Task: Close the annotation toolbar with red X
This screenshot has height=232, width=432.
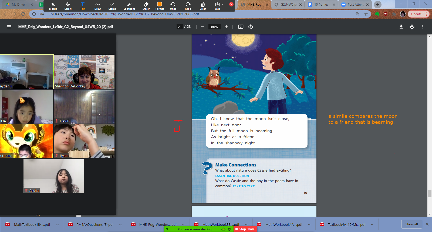Action: (231, 4)
